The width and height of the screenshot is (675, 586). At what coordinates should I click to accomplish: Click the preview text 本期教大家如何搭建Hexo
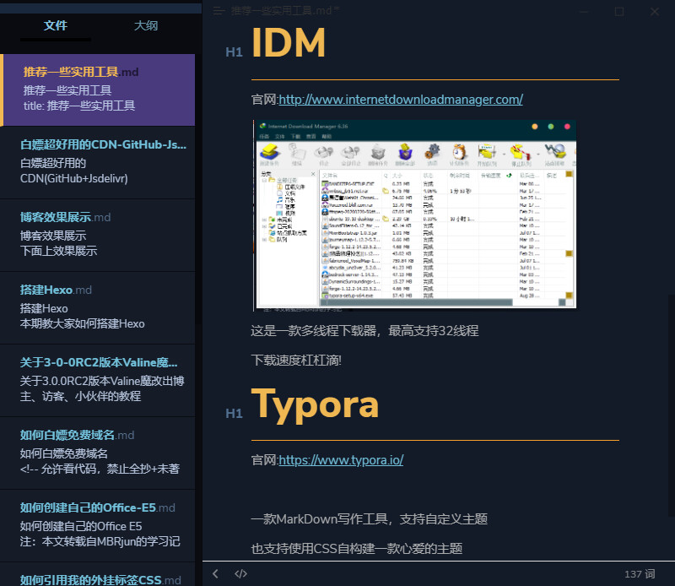[x=82, y=323]
